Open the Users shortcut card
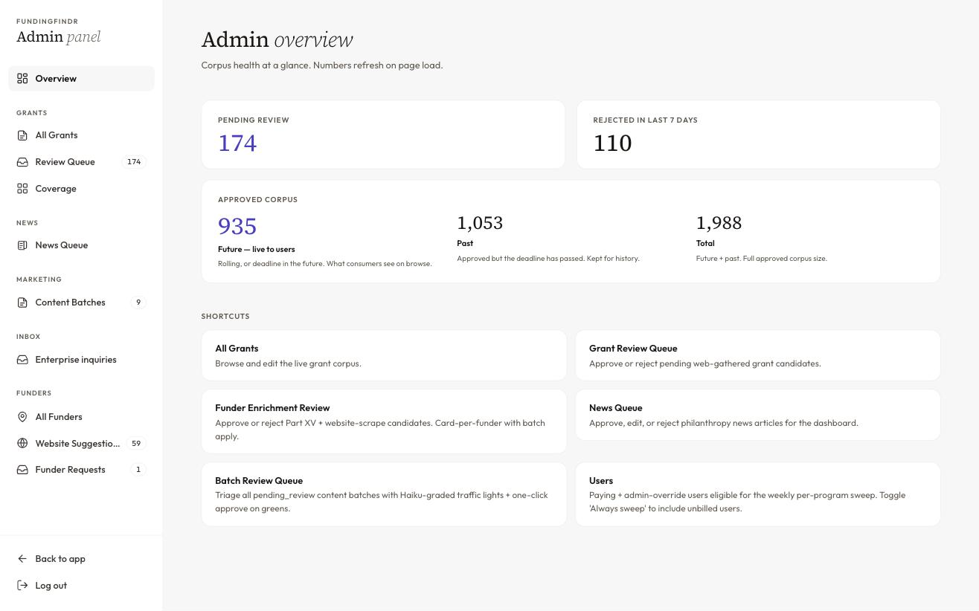This screenshot has height=611, width=979. [758, 494]
